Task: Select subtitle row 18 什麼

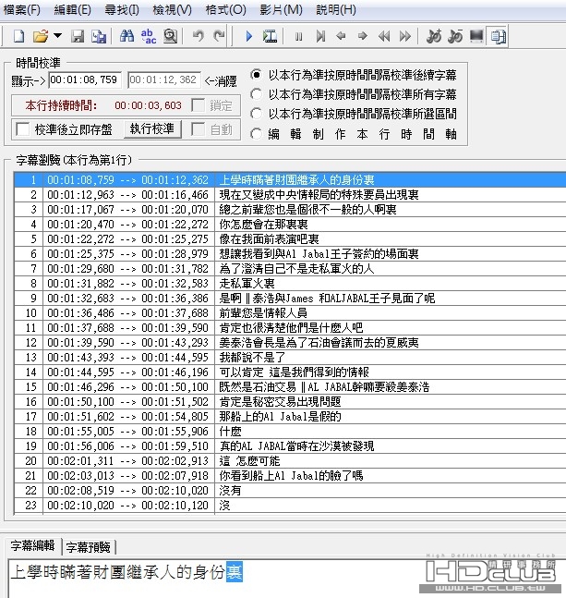Action: pyautogui.click(x=290, y=432)
